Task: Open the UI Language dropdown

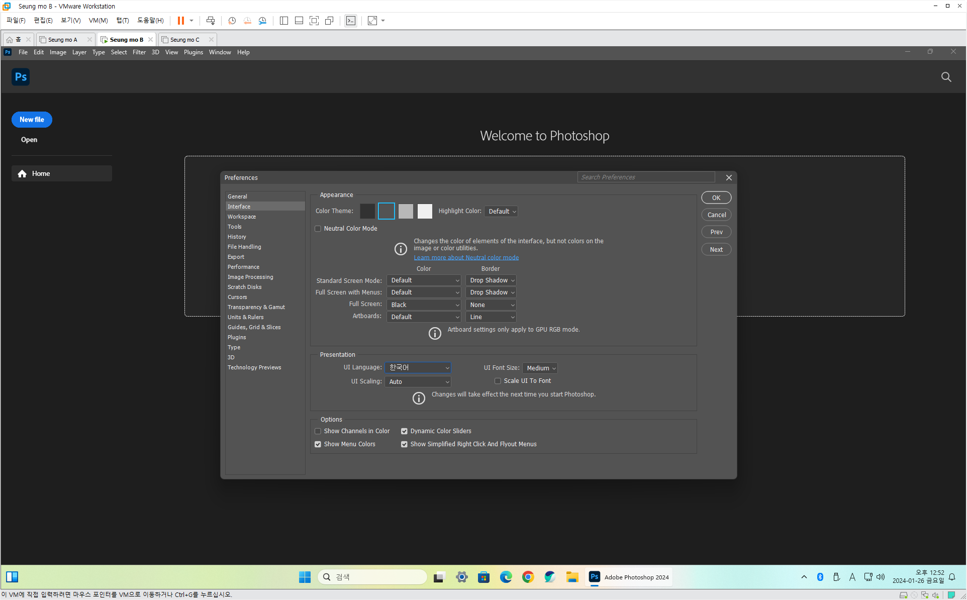Action: point(418,368)
